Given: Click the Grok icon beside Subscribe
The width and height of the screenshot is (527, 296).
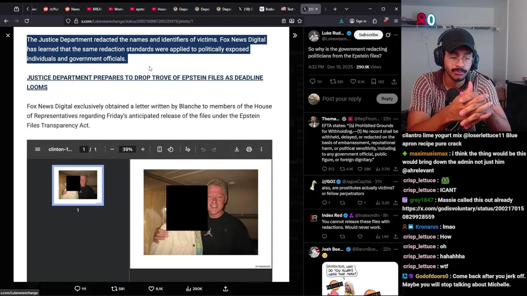Looking at the screenshot, I should coord(388,35).
